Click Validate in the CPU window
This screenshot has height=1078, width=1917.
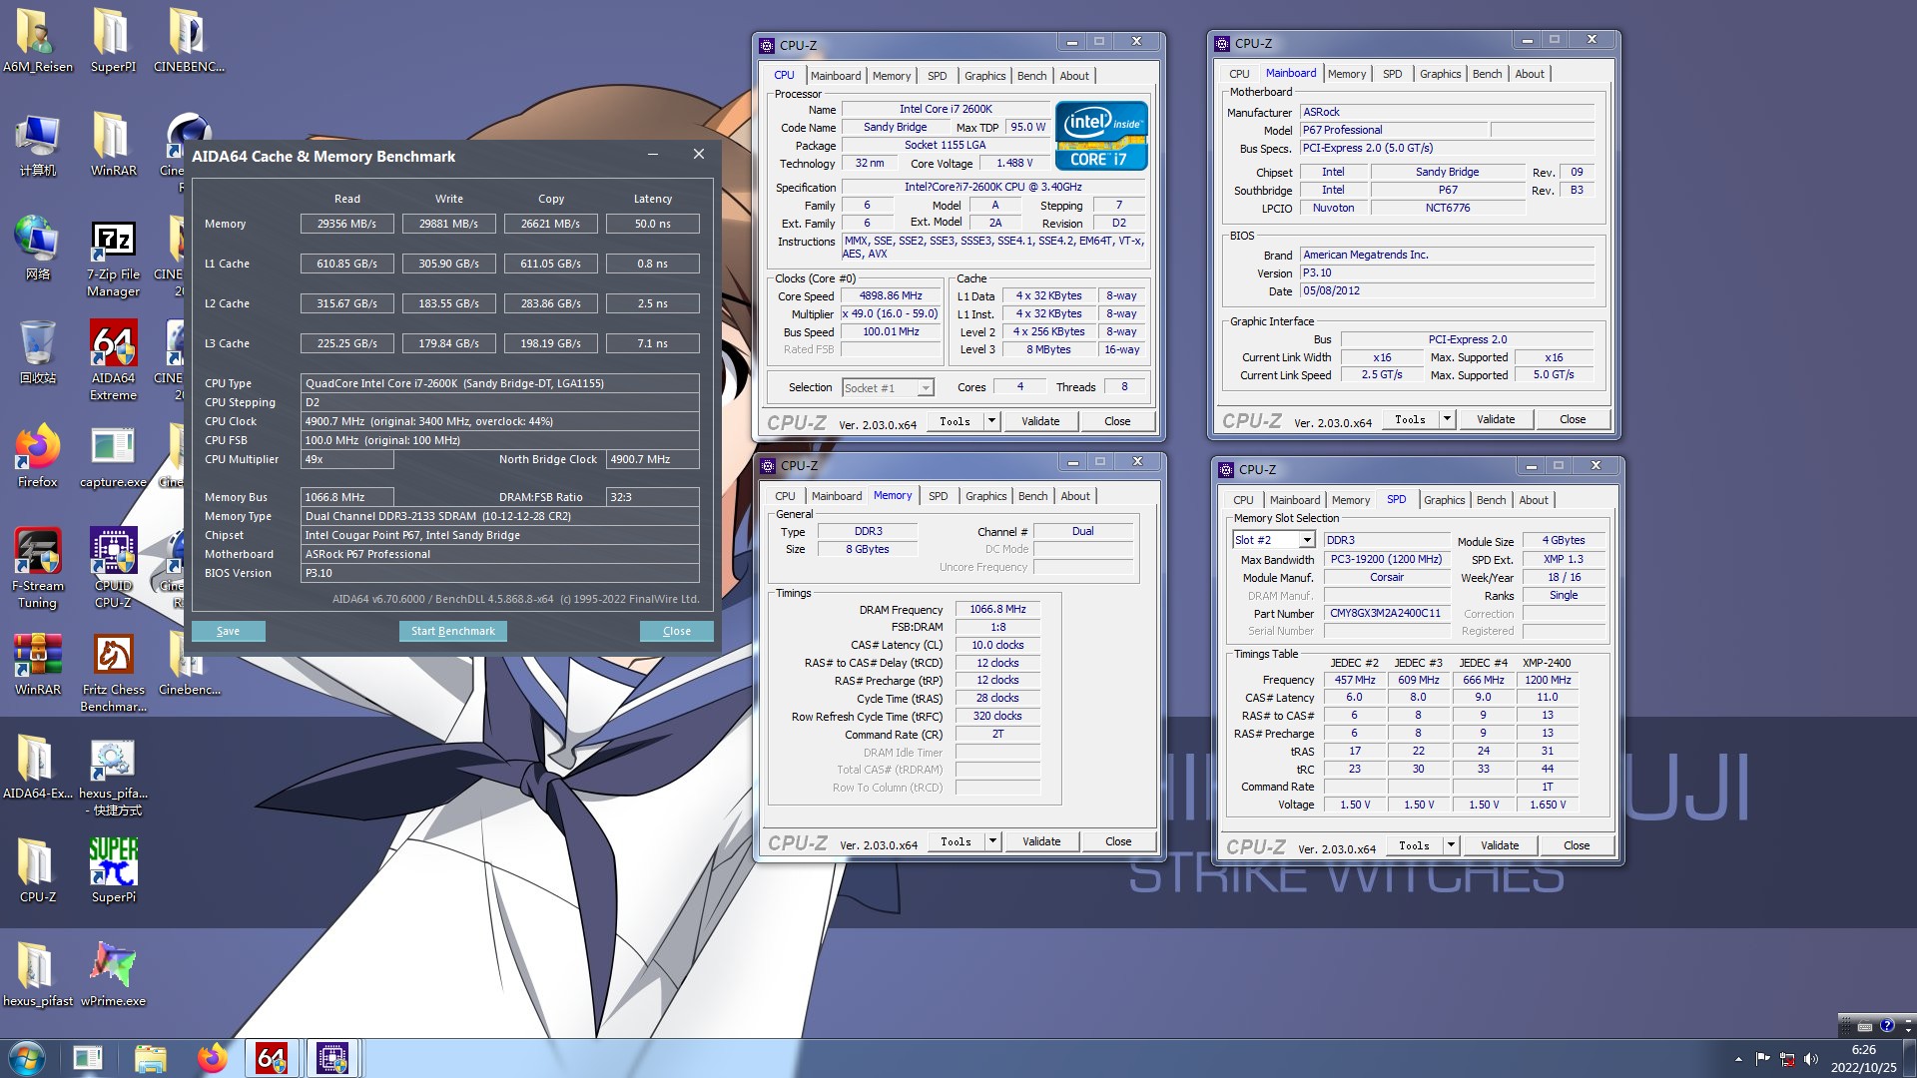1040,421
